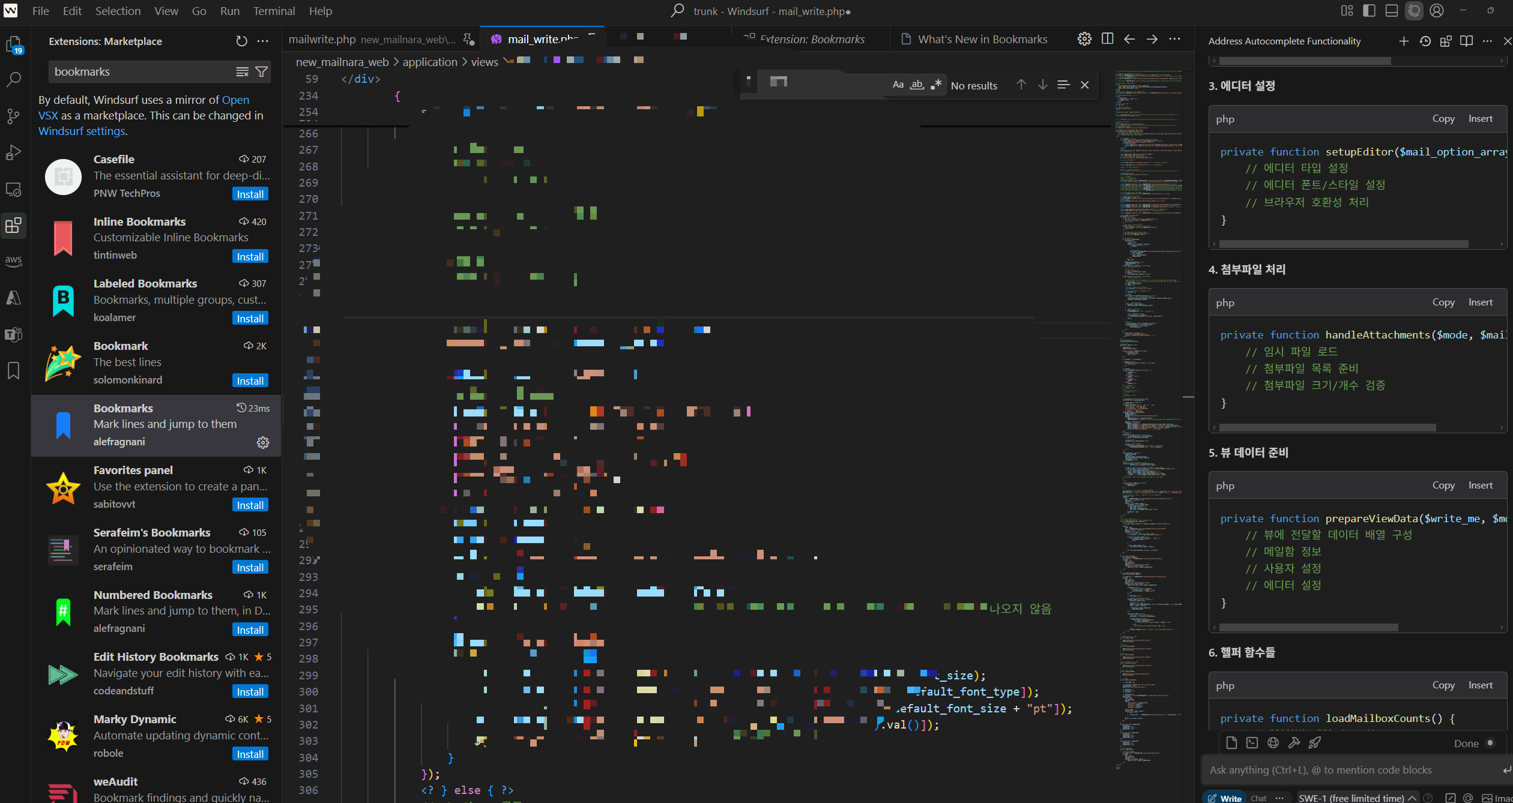Open Bookmarks extension manage gear
The height and width of the screenshot is (803, 1513).
(263, 442)
